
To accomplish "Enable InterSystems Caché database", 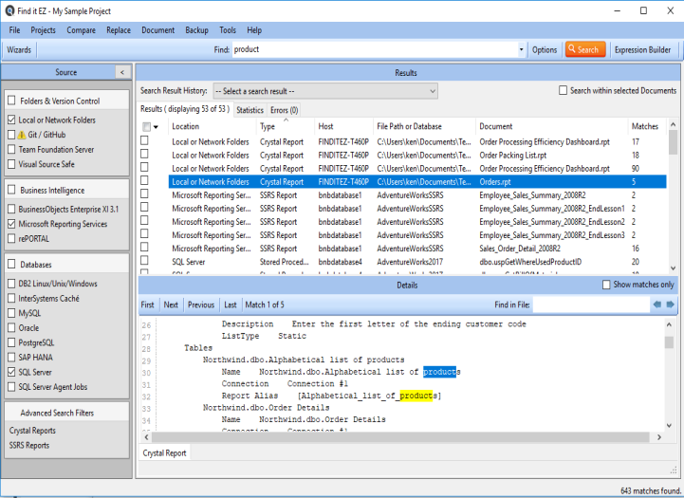I will 11,298.
